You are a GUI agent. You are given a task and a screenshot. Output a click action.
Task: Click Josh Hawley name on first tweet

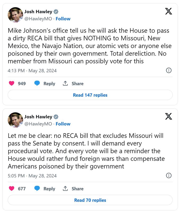(x=38, y=12)
